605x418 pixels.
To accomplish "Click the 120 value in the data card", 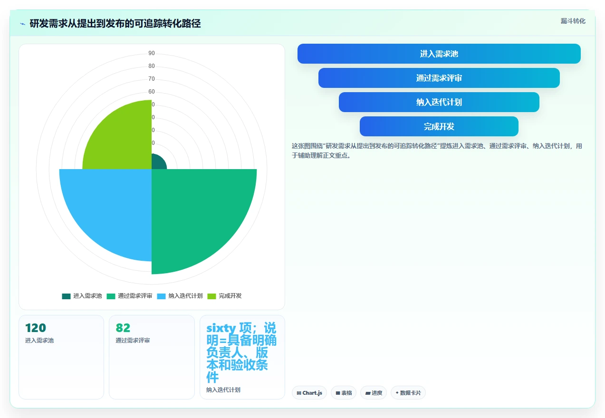I will click(36, 328).
